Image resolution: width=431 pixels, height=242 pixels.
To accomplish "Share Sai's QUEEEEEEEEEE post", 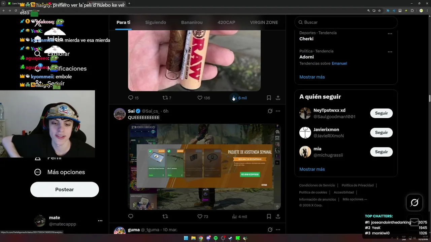I will (x=278, y=216).
